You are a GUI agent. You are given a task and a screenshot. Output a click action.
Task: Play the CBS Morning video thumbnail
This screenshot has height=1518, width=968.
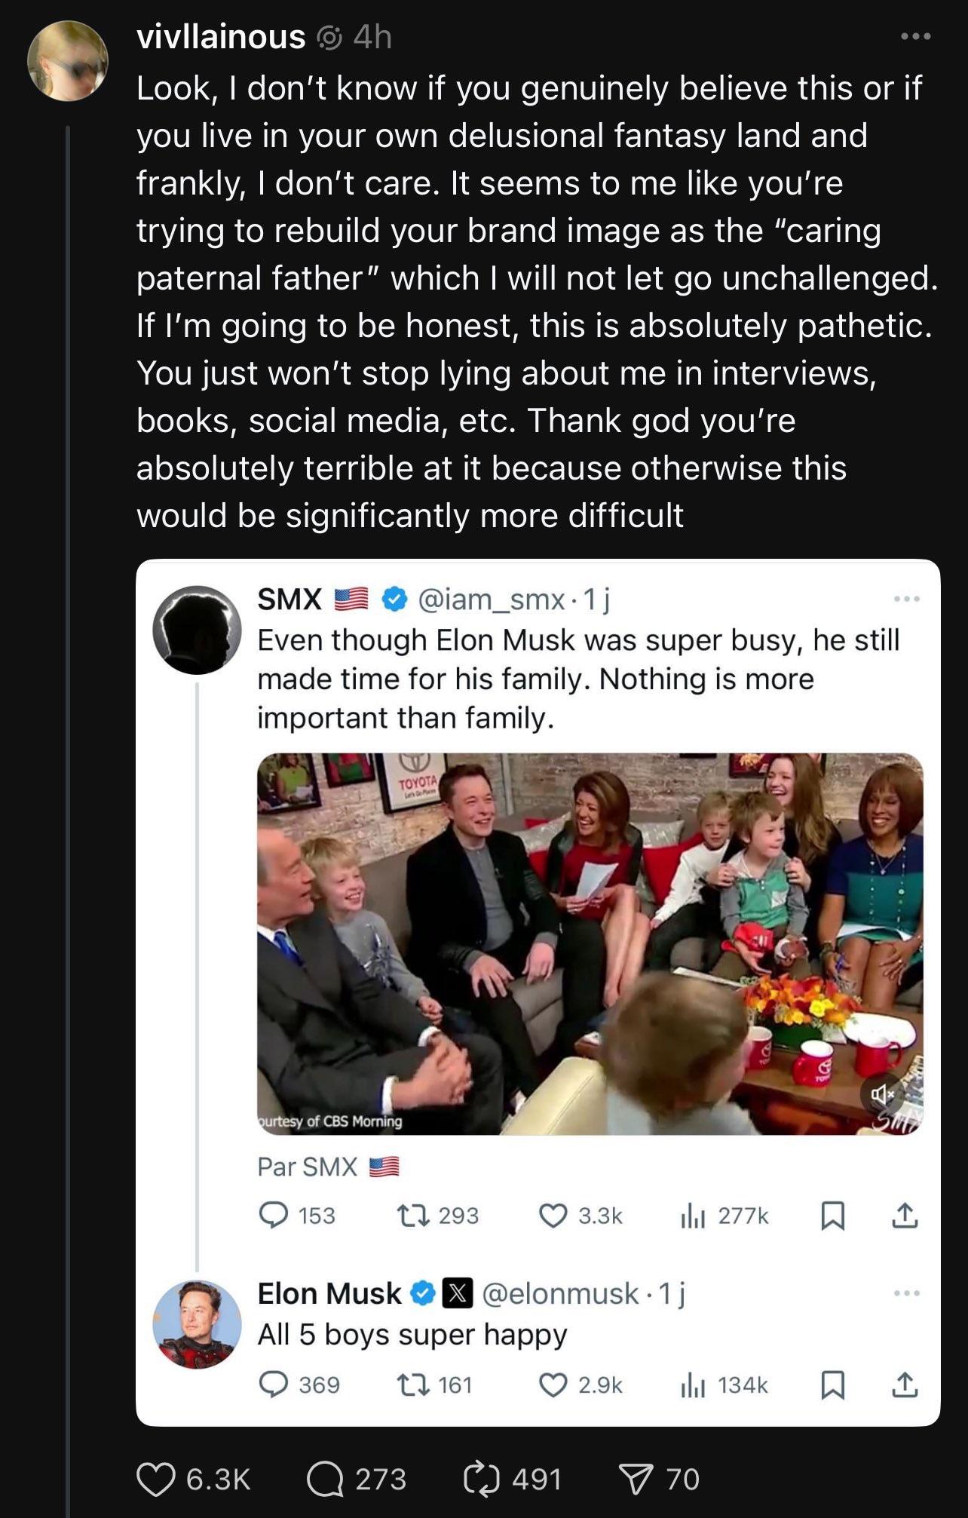[x=590, y=943]
